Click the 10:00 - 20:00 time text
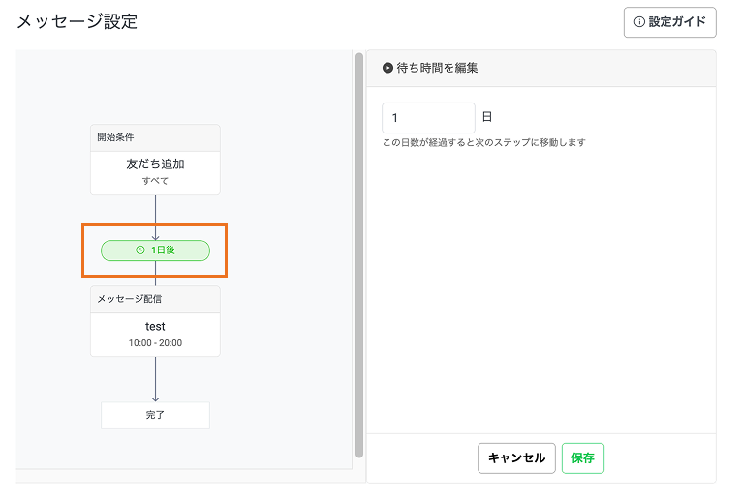The width and height of the screenshot is (741, 501). click(x=155, y=343)
